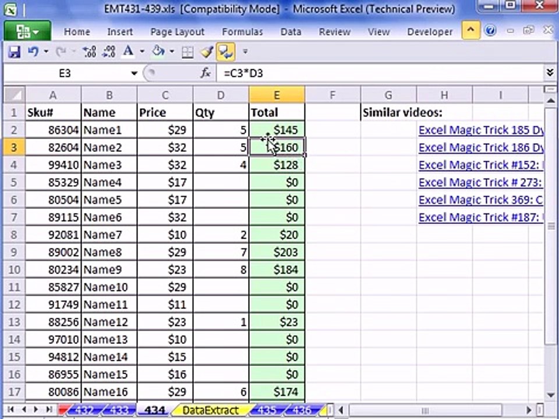Click the Font Color letter A icon
Image resolution: width=559 pixels, height=419 pixels.
coord(128,52)
